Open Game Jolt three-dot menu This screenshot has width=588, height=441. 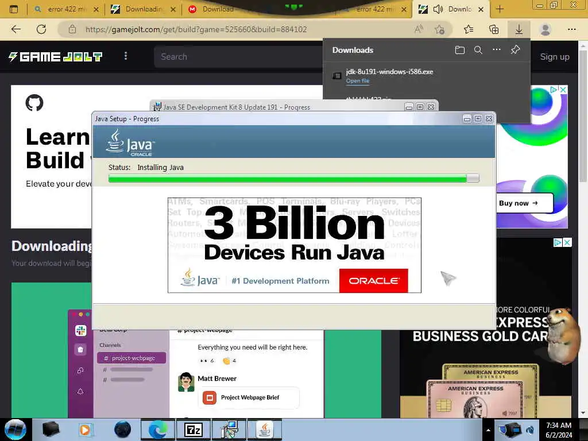pyautogui.click(x=126, y=56)
